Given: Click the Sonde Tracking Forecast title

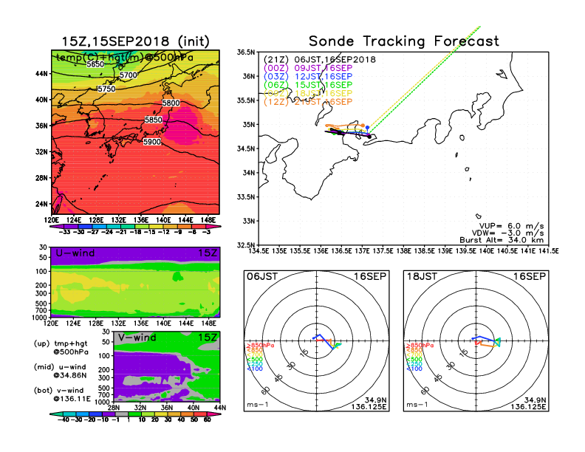Looking at the screenshot, I should (403, 41).
